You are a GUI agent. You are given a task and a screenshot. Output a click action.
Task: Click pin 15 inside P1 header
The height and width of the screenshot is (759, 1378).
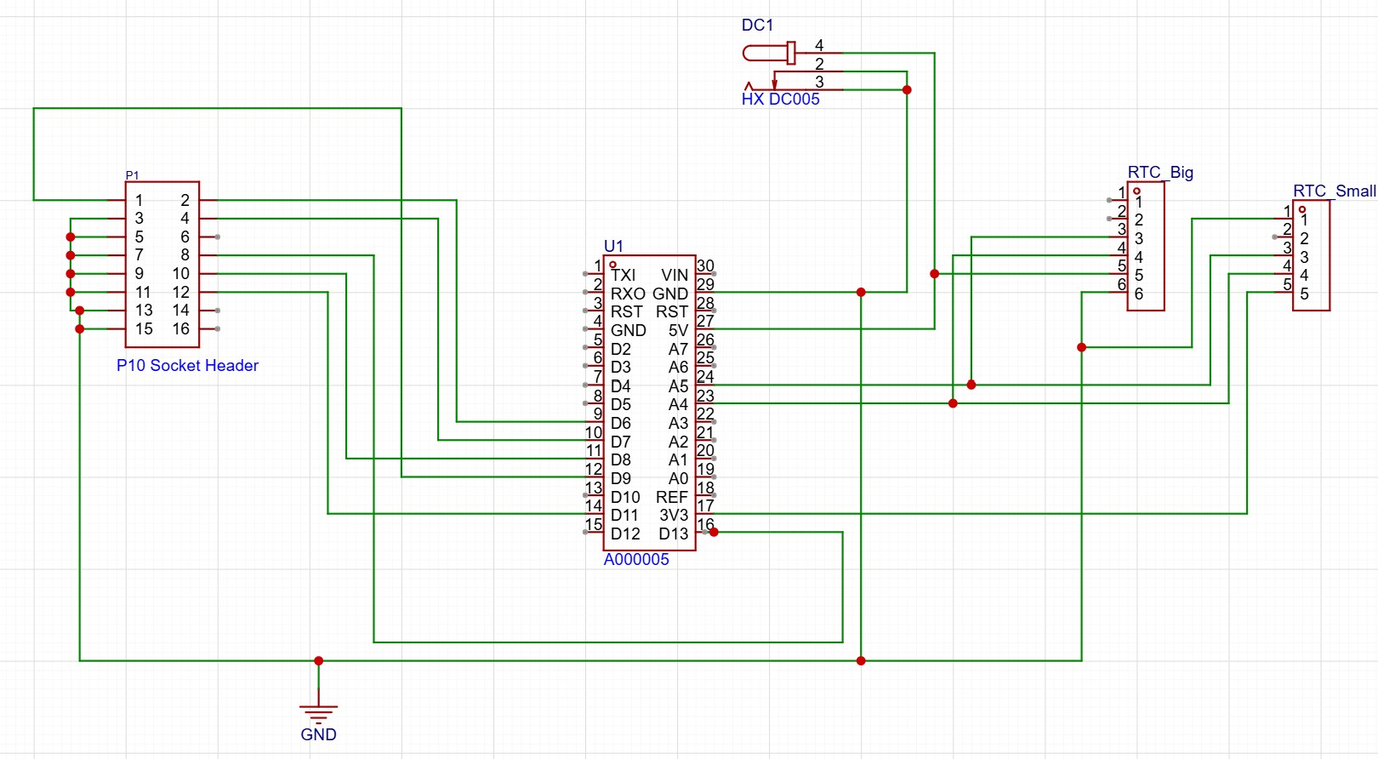coord(144,329)
